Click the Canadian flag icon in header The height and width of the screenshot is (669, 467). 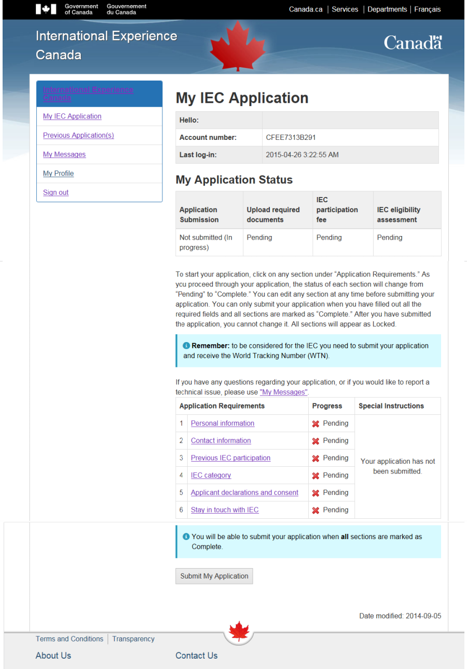click(46, 9)
